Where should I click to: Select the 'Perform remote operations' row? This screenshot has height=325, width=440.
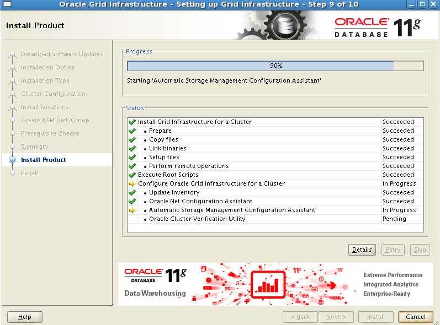click(x=275, y=166)
